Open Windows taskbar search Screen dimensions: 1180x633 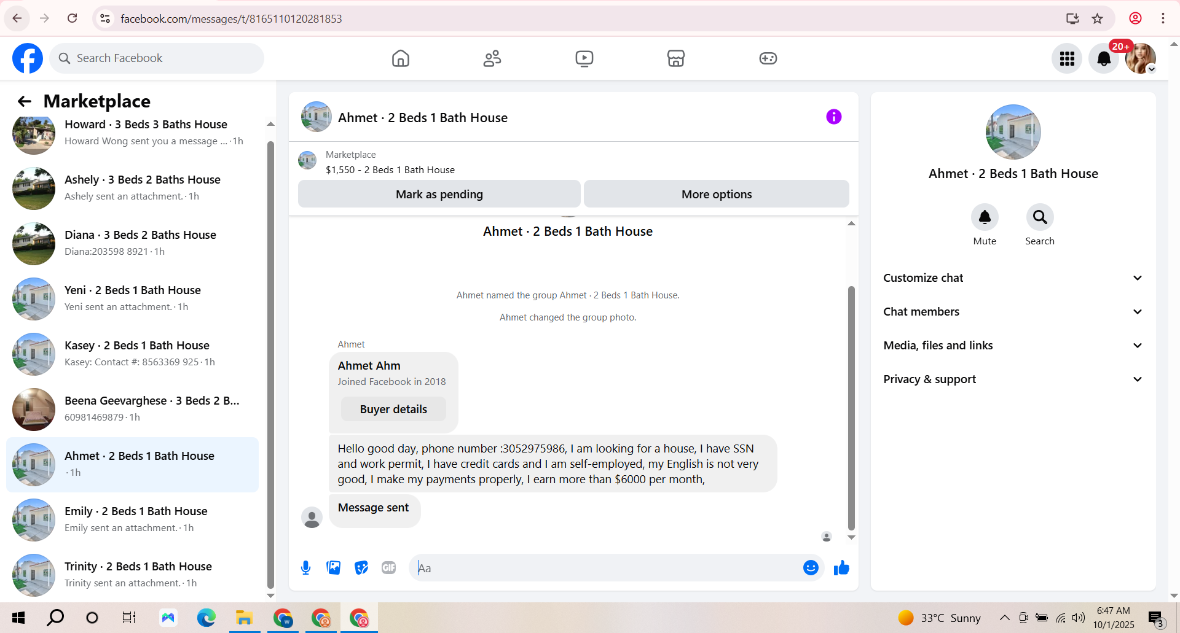pyautogui.click(x=55, y=618)
